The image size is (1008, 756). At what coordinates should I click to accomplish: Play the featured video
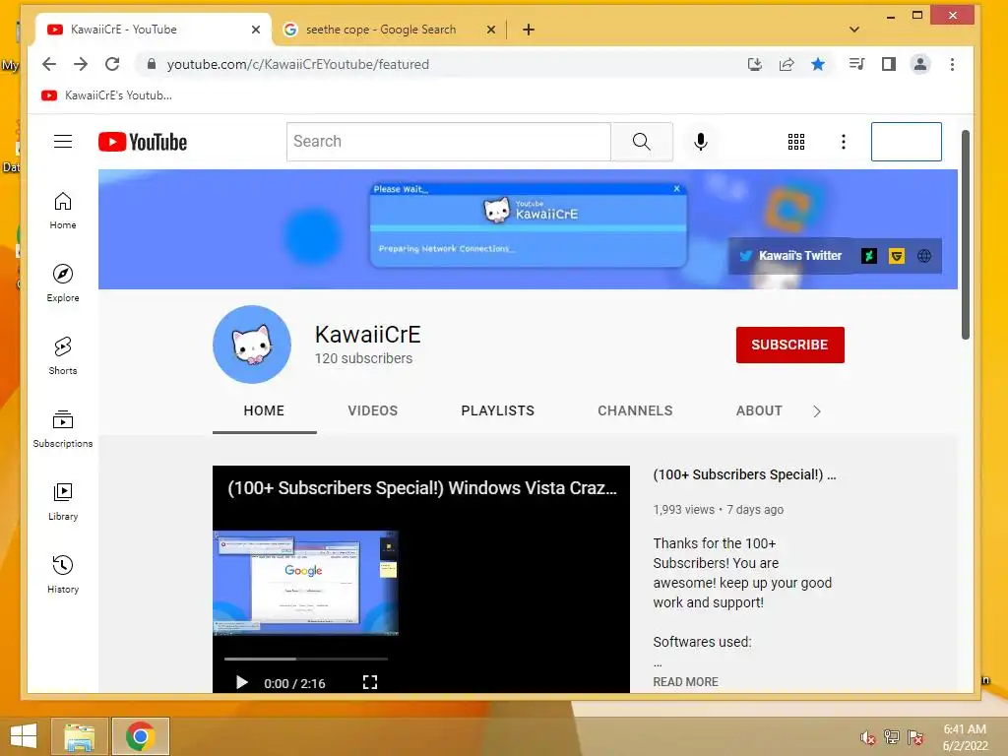(242, 683)
